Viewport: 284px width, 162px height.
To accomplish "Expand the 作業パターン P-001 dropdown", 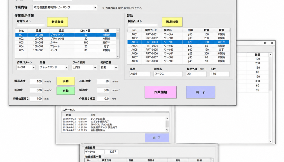I will (x=26, y=68).
